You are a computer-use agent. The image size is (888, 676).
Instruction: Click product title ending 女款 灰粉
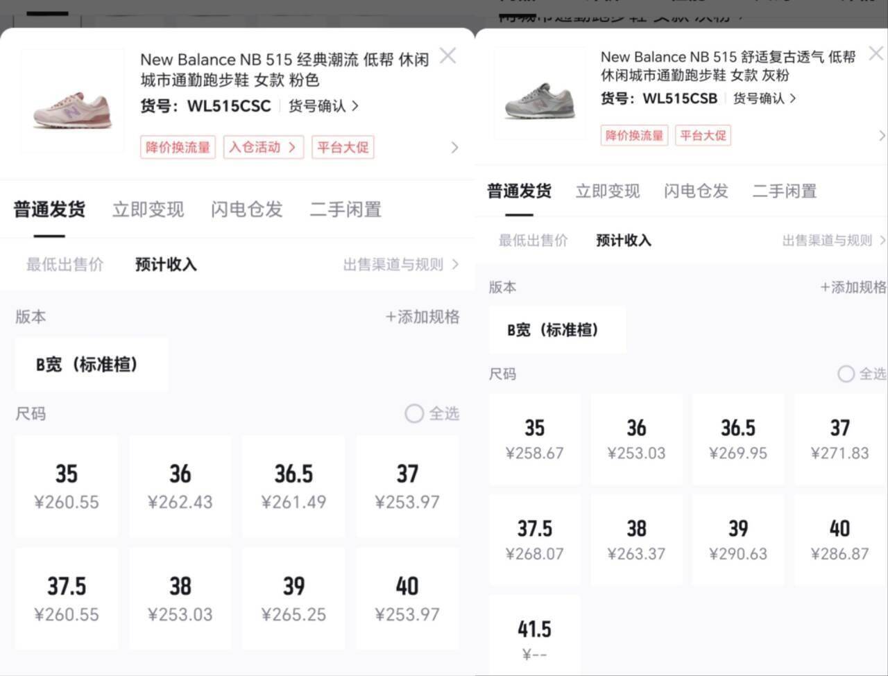728,66
